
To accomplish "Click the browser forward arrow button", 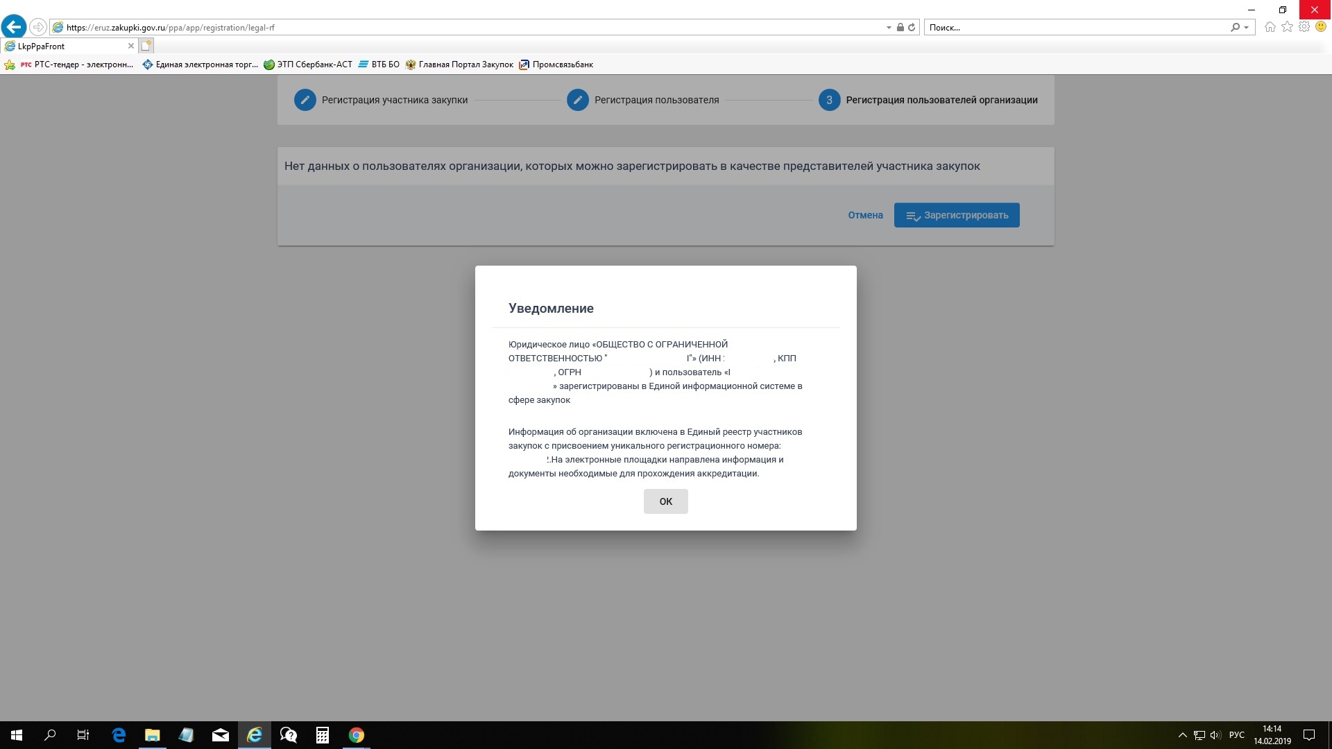I will (x=38, y=27).
